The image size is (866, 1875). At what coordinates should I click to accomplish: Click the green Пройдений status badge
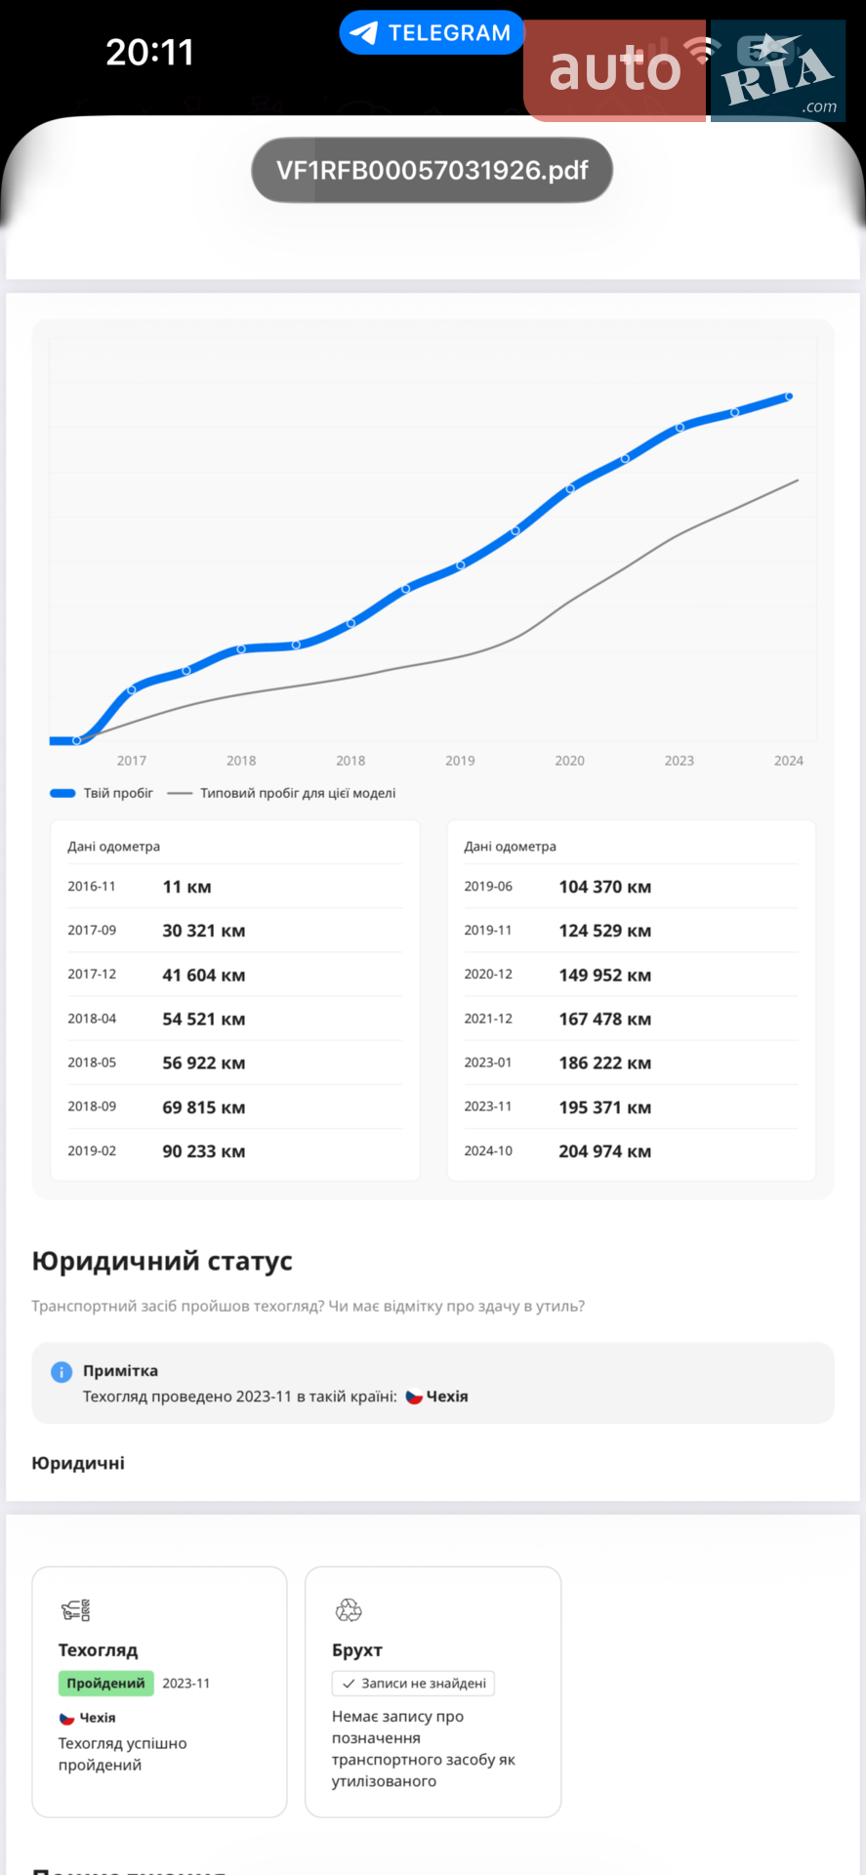click(x=106, y=1684)
